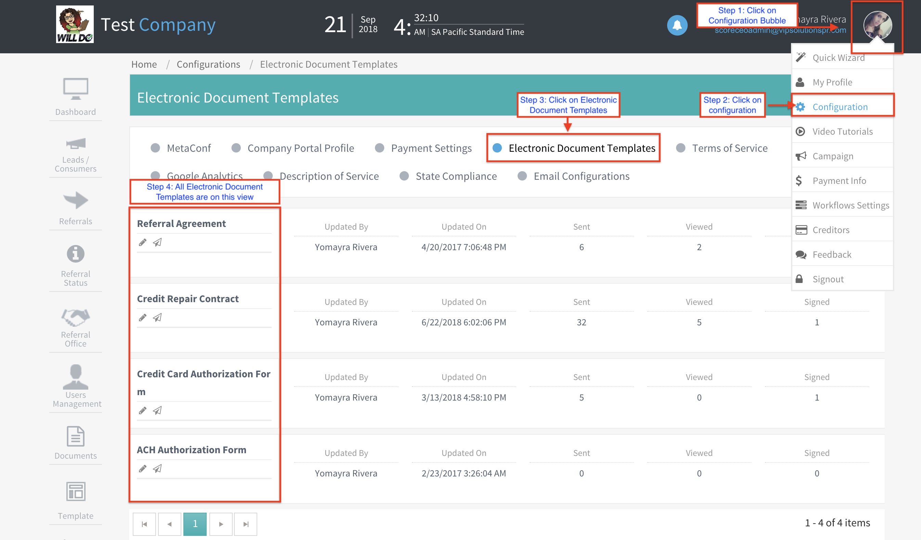Go to the next page in pagination

tap(221, 524)
